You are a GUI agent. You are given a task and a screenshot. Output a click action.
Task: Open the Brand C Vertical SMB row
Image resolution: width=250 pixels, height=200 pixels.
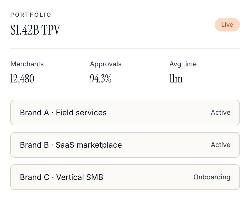pos(125,177)
